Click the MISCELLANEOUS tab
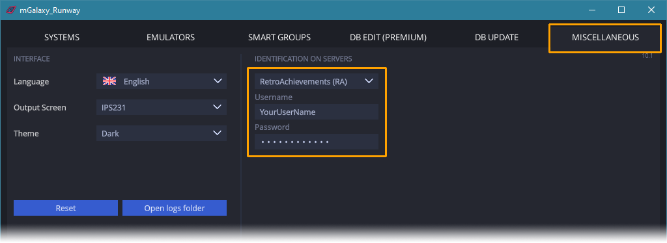 click(605, 37)
